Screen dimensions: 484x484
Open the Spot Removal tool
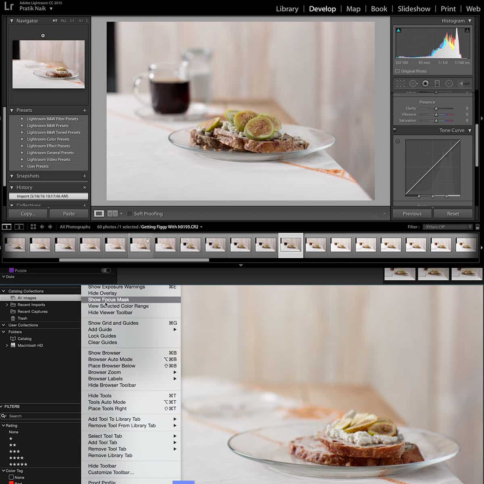pyautogui.click(x=413, y=83)
